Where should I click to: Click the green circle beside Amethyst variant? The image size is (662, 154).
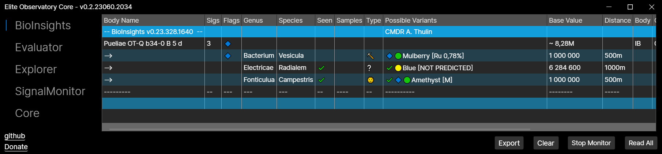pyautogui.click(x=407, y=80)
